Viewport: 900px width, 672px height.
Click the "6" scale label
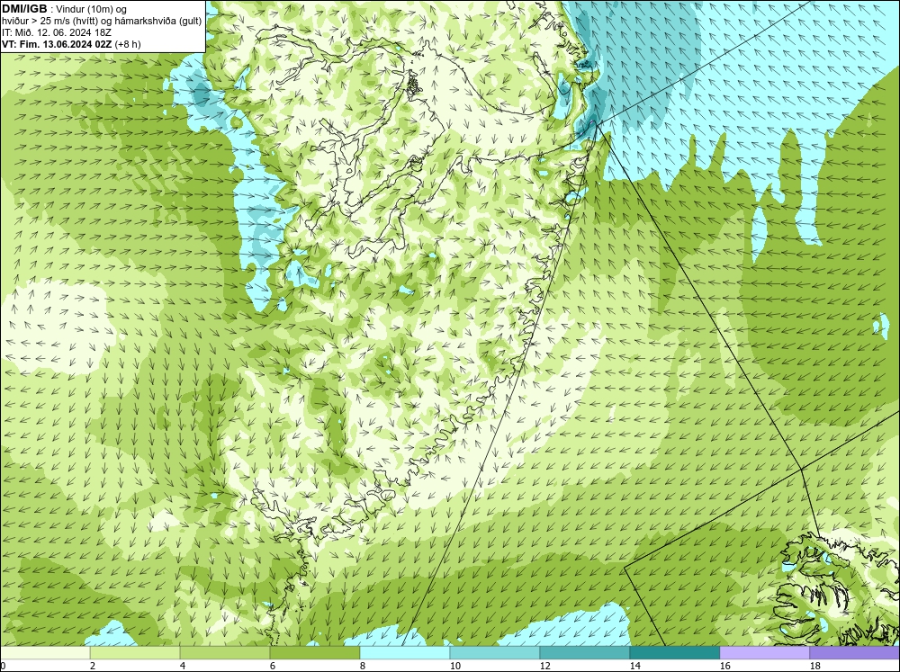[x=273, y=666]
